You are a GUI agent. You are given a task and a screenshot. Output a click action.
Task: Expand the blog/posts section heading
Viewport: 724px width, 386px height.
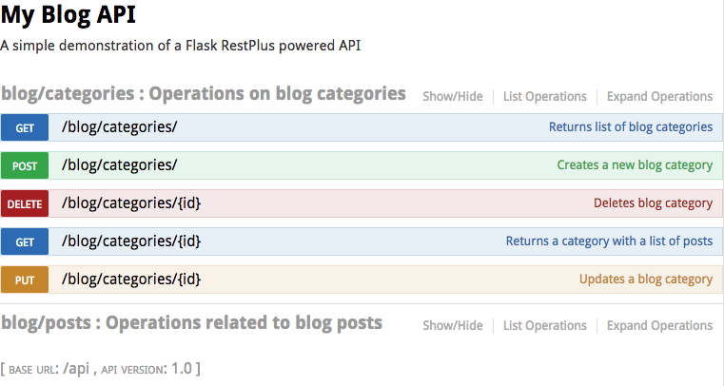pos(191,323)
